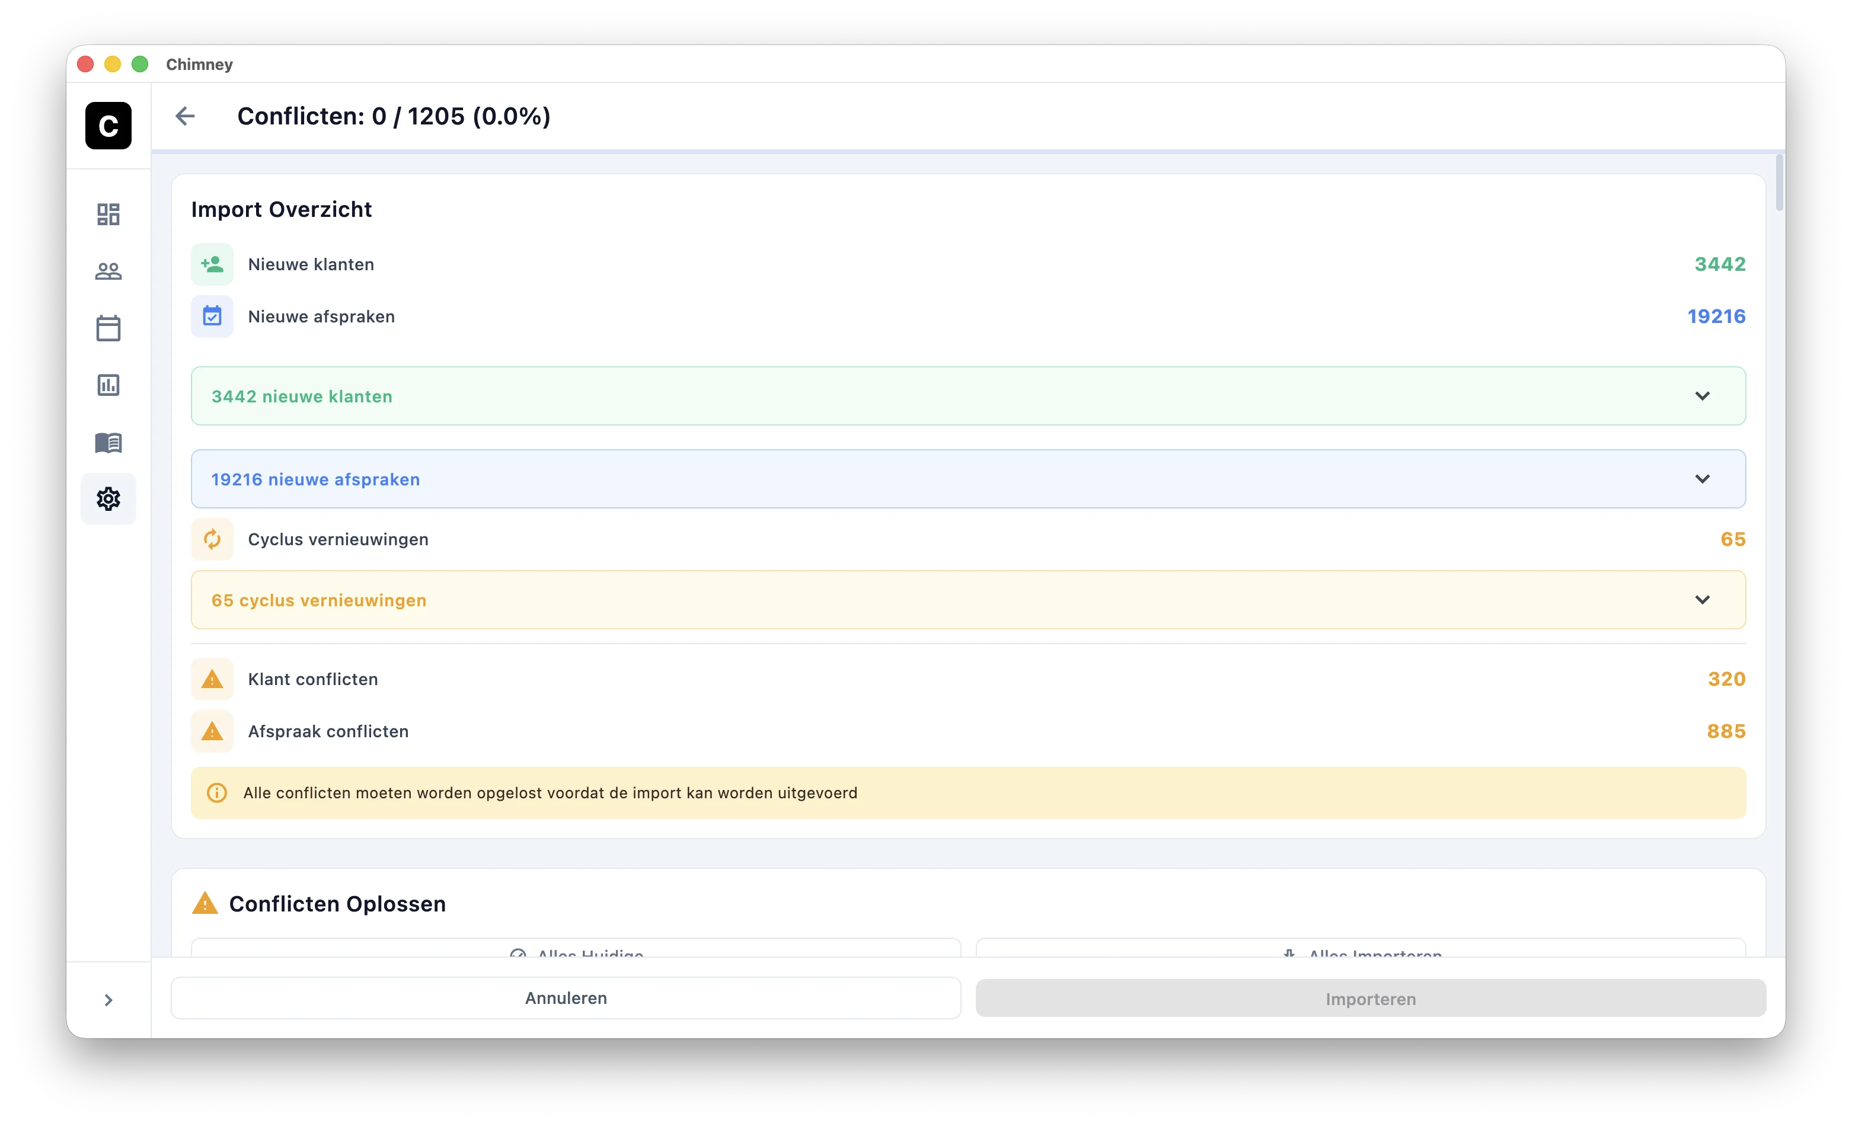Open the green 3442 nieuwe klanten row
Image resolution: width=1852 pixels, height=1126 pixels.
[x=968, y=396]
